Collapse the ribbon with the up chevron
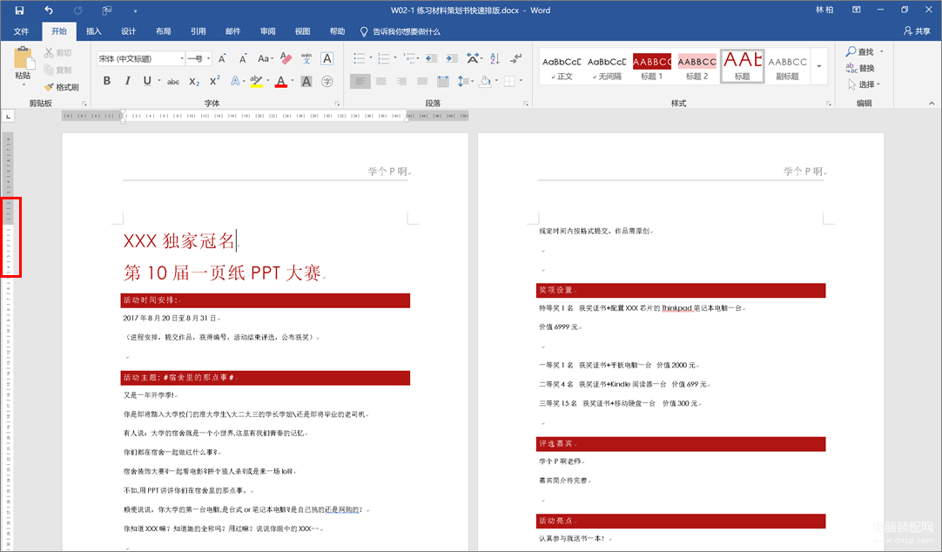Viewport: 942px width, 552px height. coord(932,104)
